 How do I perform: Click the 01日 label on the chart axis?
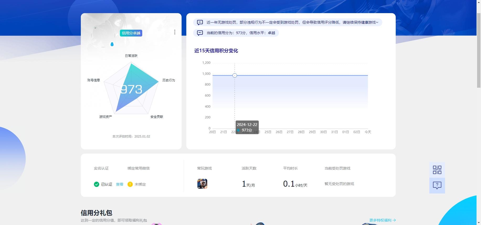click(x=345, y=132)
